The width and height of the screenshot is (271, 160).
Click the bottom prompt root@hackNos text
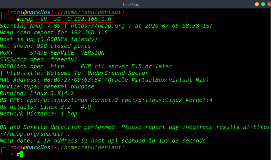click(30, 148)
